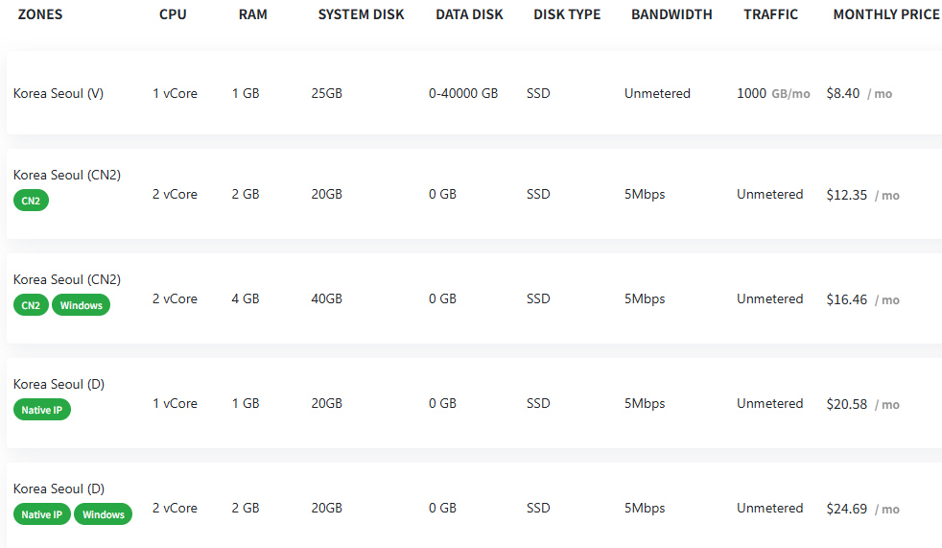Click the Native IP badge in $20.58 row

pyautogui.click(x=42, y=410)
